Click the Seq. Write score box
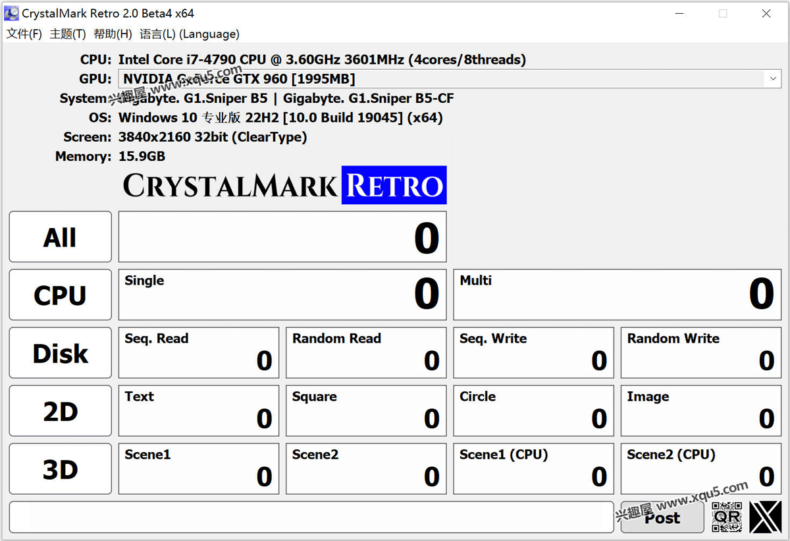This screenshot has height=541, width=790. [x=534, y=353]
